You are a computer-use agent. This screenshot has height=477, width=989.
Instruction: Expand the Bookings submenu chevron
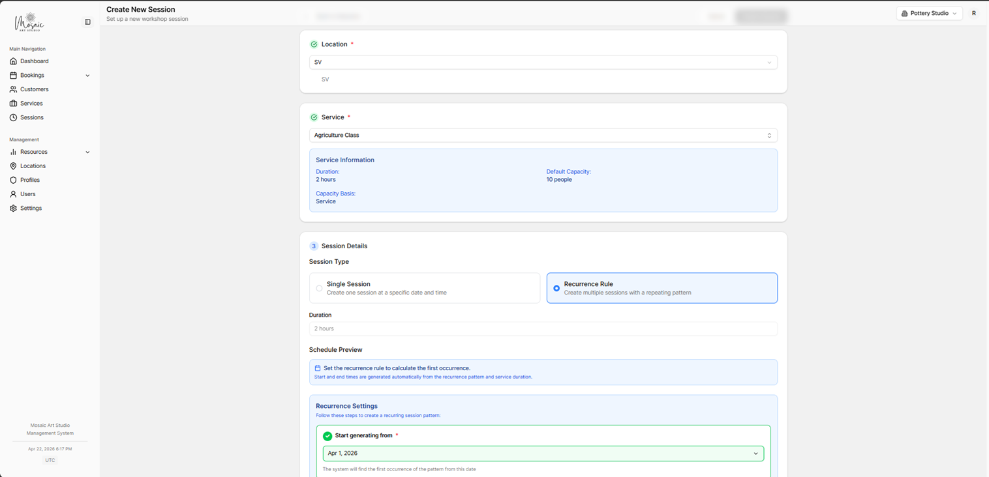point(87,76)
